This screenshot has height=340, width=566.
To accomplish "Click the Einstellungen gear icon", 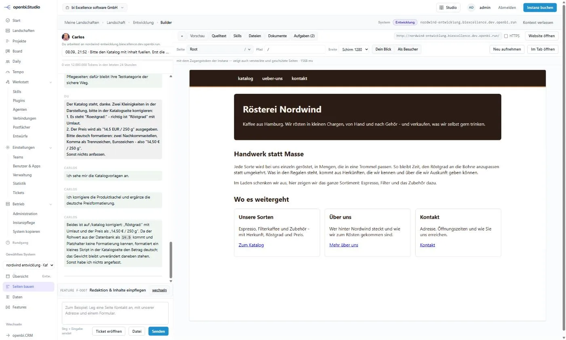I will pyautogui.click(x=8, y=148).
